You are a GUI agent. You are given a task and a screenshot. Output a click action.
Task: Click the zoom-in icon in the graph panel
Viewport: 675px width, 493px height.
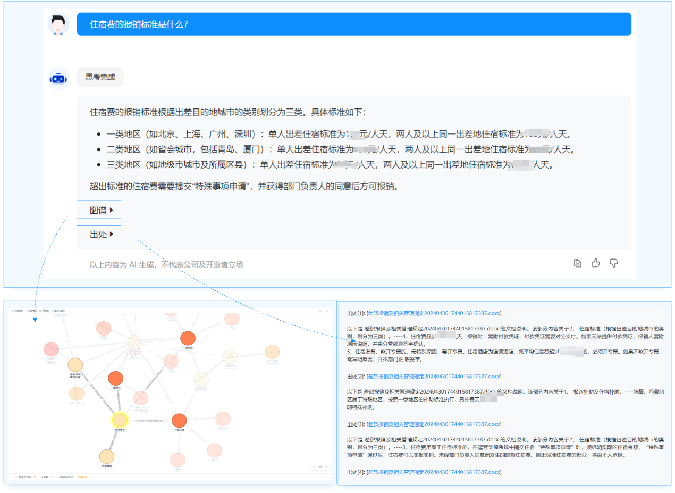click(326, 466)
